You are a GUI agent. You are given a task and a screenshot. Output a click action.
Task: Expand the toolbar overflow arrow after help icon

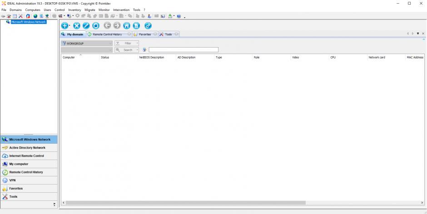184,17
